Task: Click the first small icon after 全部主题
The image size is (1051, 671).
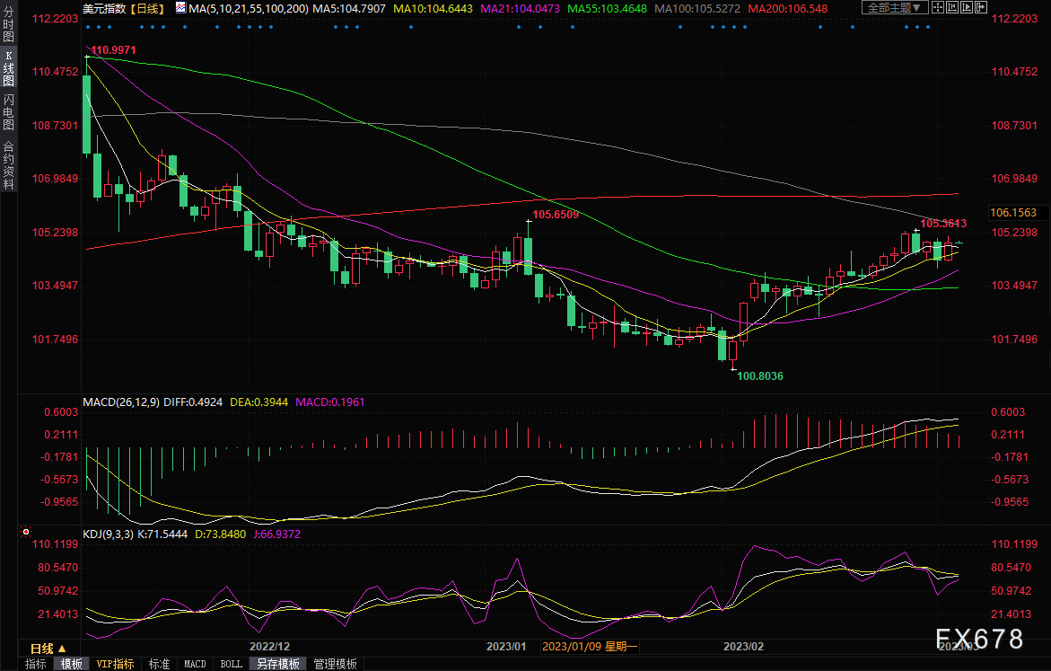Action: pos(939,7)
